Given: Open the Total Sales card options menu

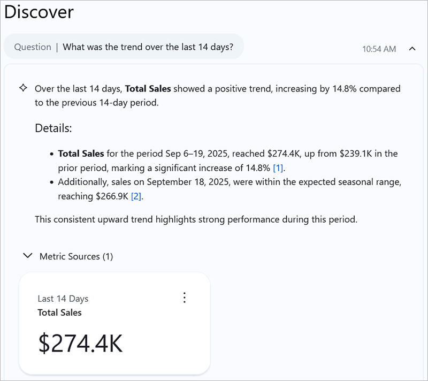Looking at the screenshot, I should coord(185,298).
